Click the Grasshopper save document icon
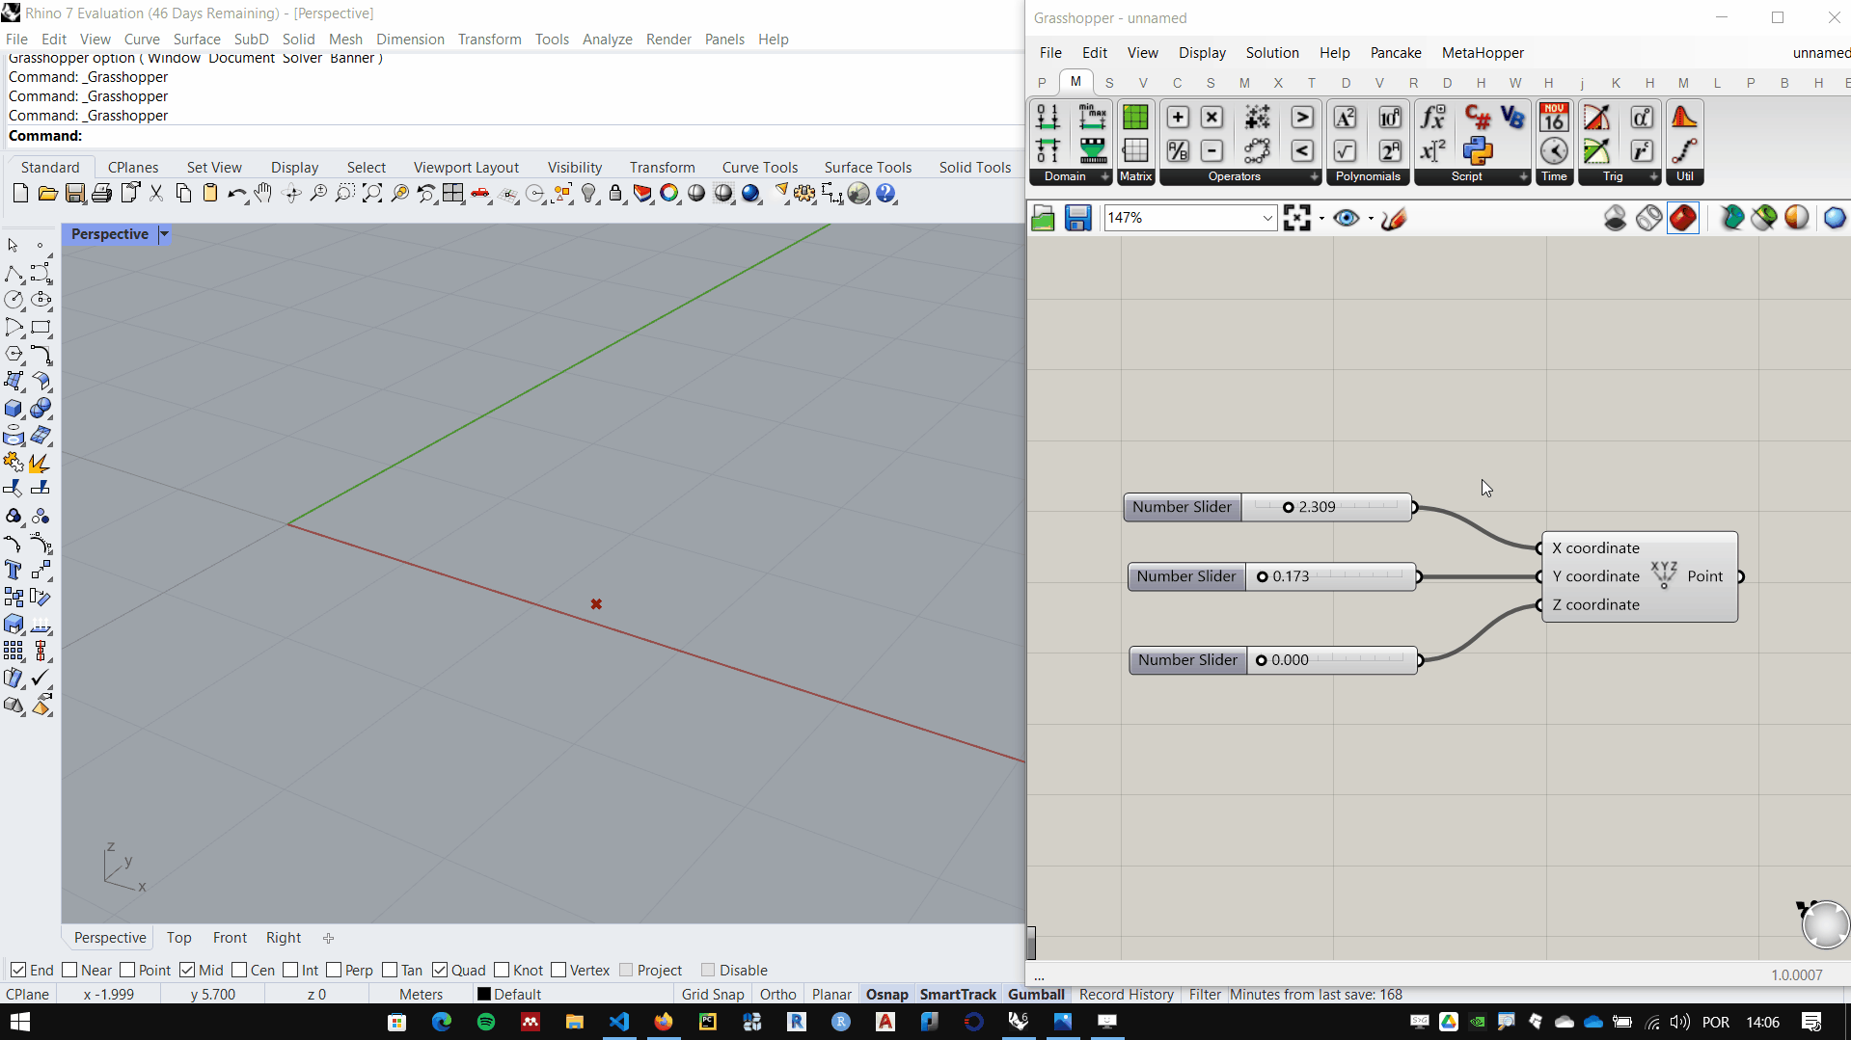Viewport: 1851px width, 1040px height. [1077, 218]
